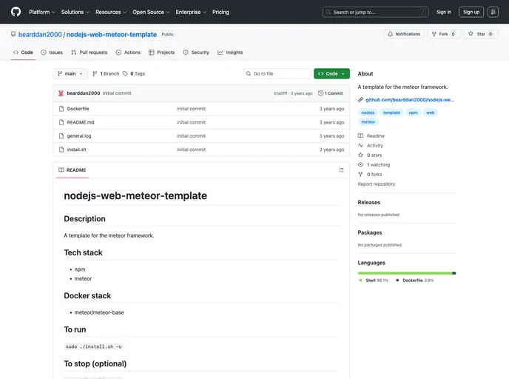Open the accessibility/appearance settings icon in header
509x379 pixels.
(493, 12)
